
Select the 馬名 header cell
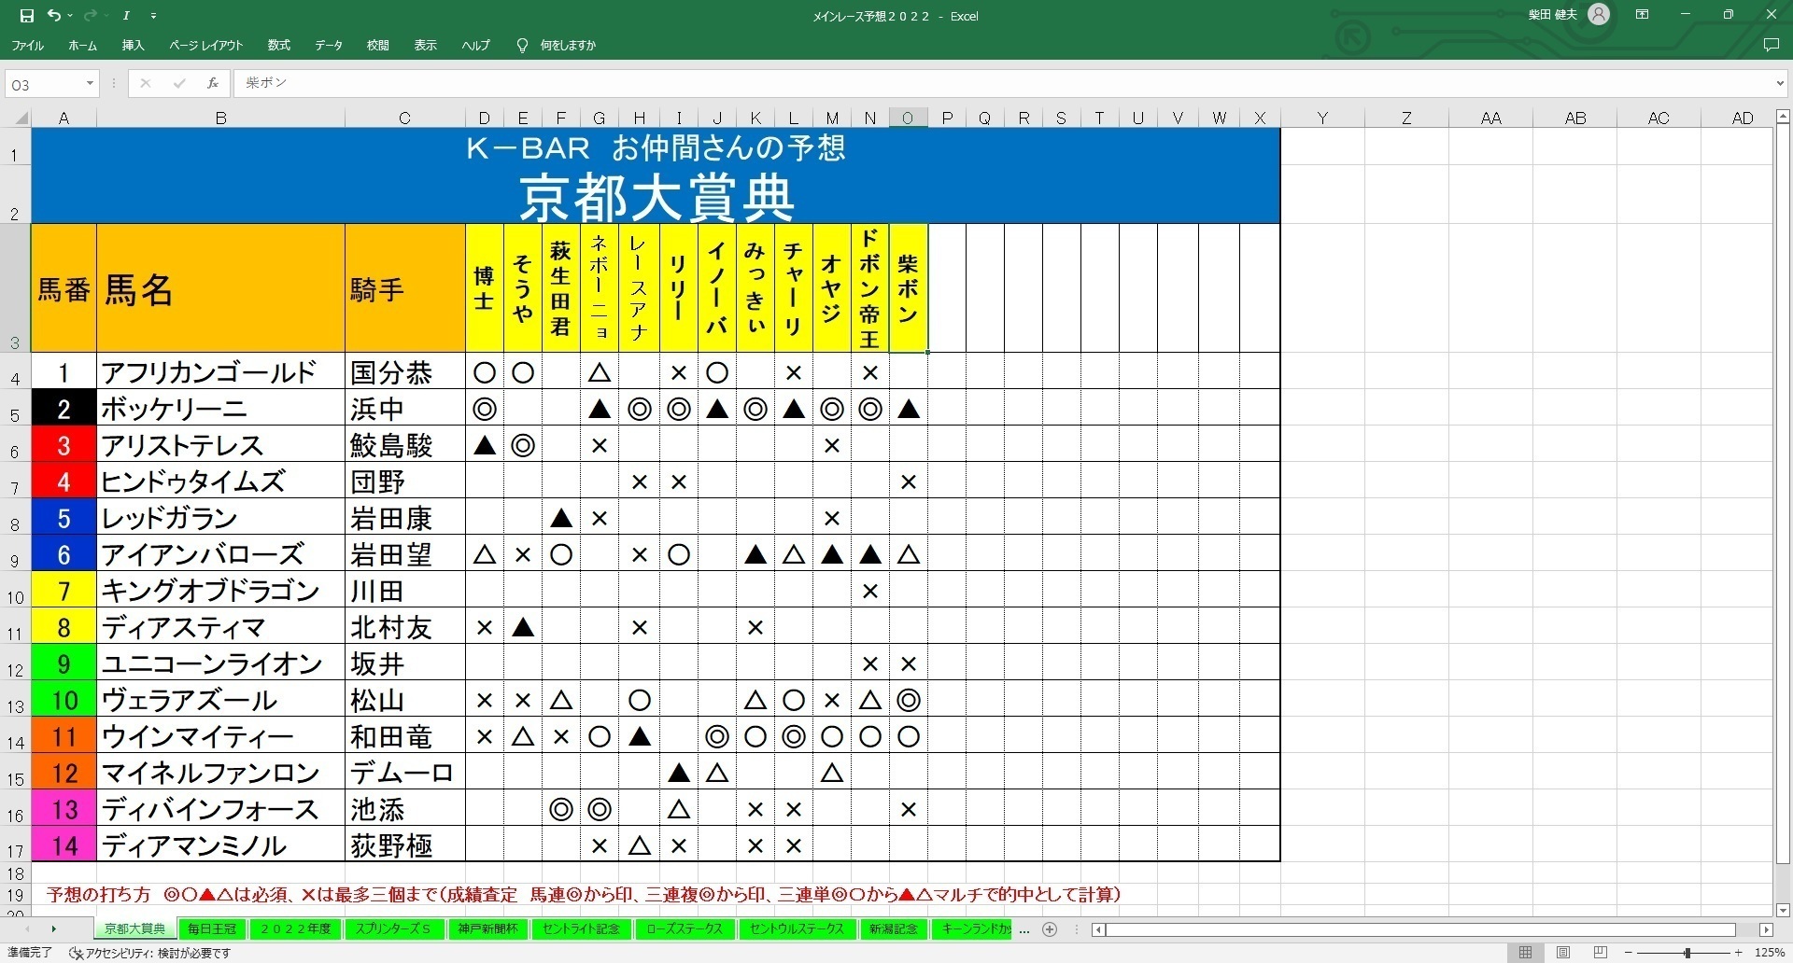[x=220, y=287]
